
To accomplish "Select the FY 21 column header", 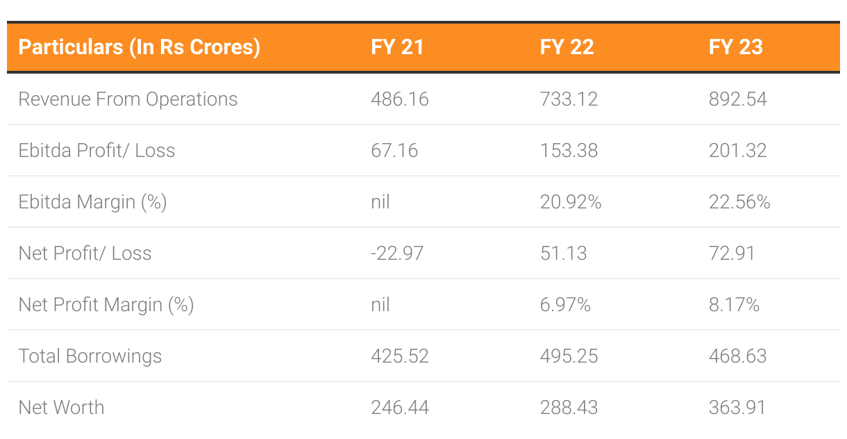I will 397,47.
